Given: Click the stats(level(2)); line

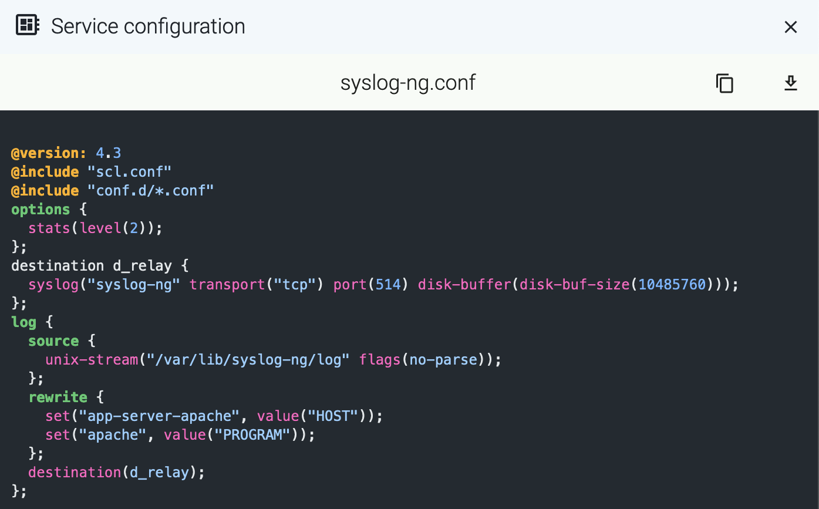Looking at the screenshot, I should (x=95, y=228).
